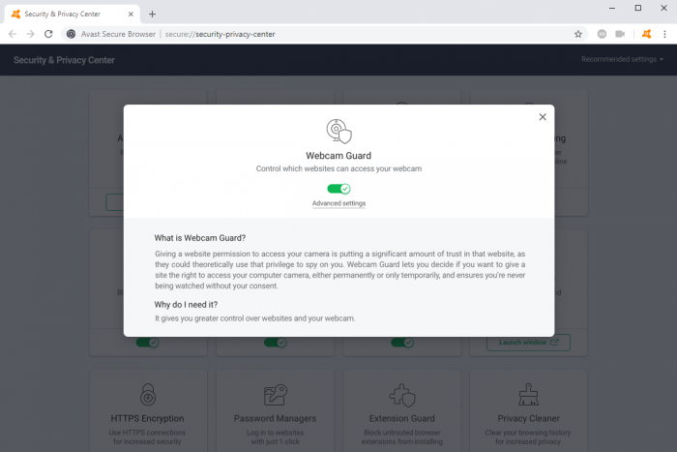The height and width of the screenshot is (452, 677).
Task: Reload the security-privacy-center page
Action: pyautogui.click(x=48, y=34)
